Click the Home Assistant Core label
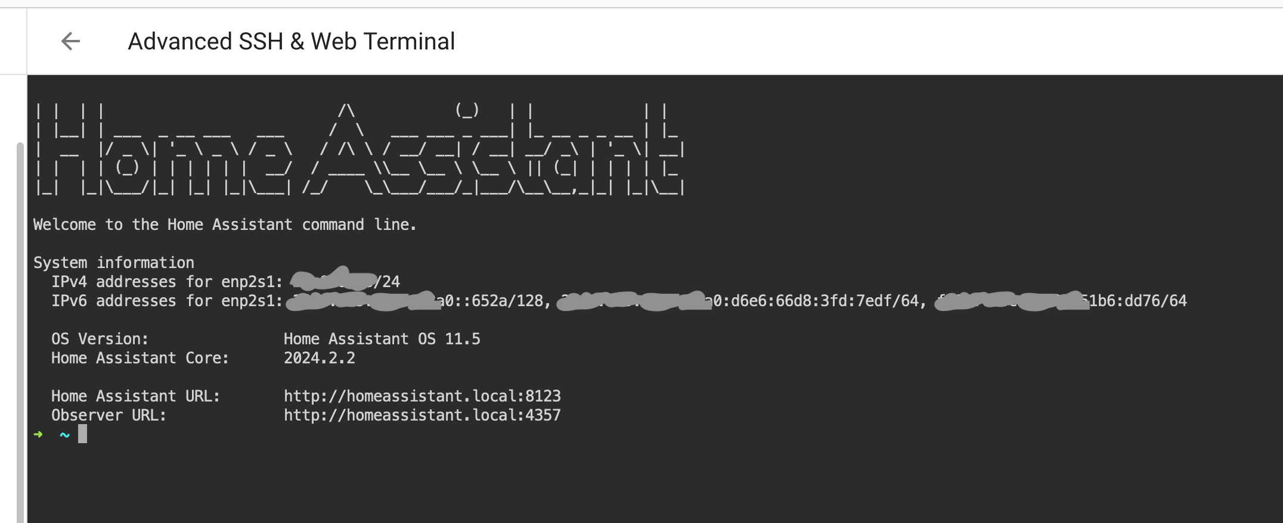Viewport: 1283px width, 523px height. point(140,358)
